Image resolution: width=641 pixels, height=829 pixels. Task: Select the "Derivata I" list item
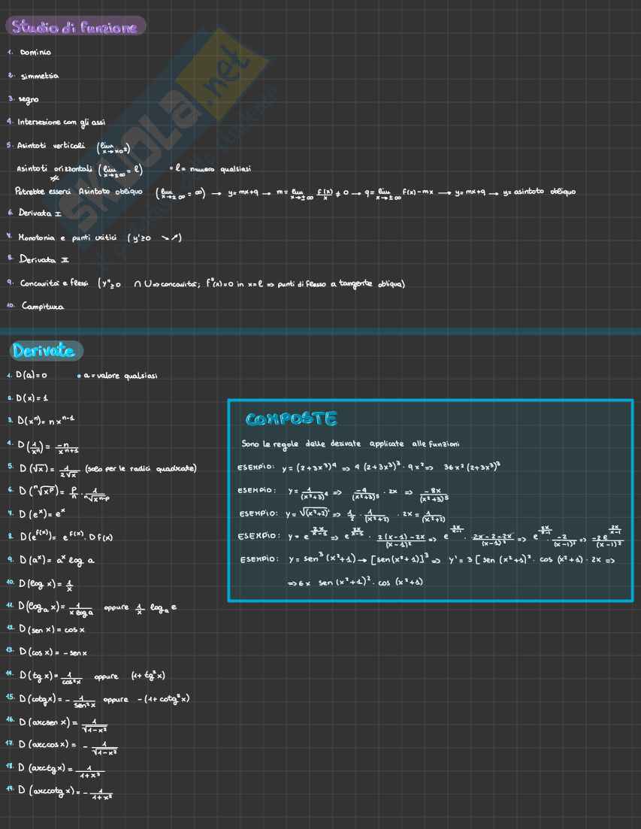[x=40, y=213]
